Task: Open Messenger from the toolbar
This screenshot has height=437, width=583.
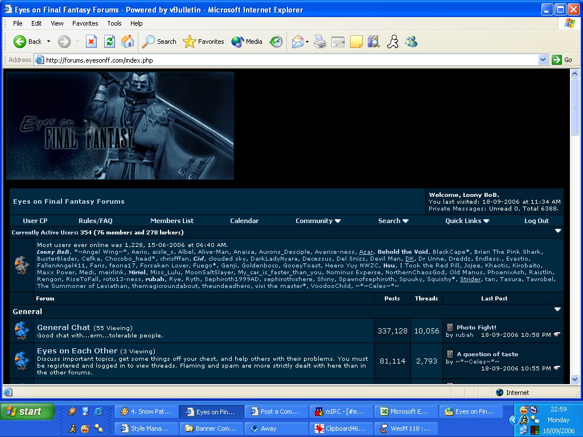Action: click(411, 42)
